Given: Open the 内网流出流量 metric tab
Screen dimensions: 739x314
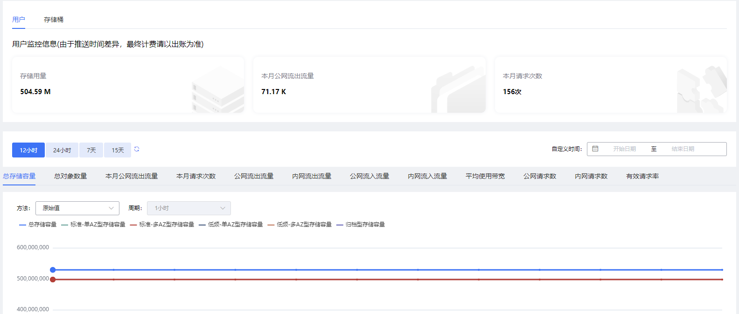Looking at the screenshot, I should [312, 176].
